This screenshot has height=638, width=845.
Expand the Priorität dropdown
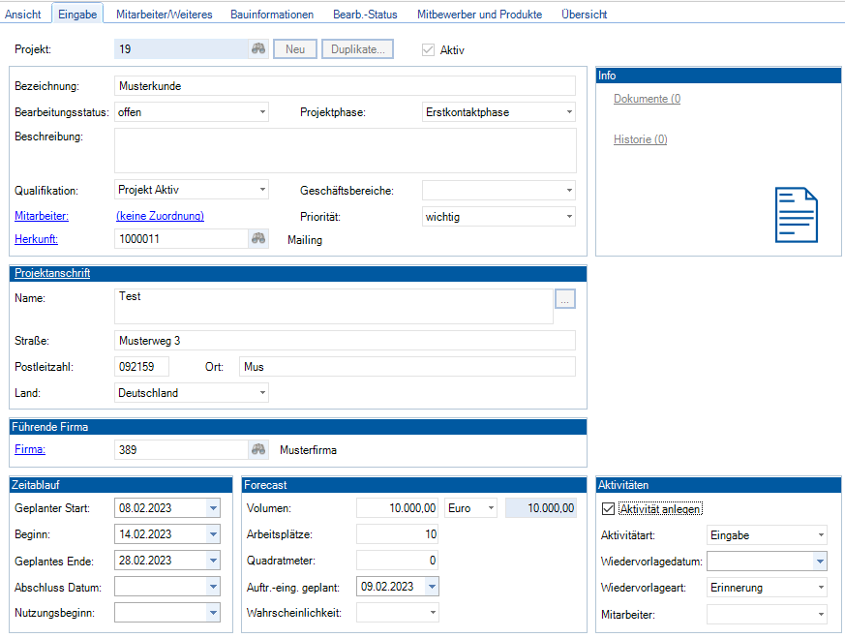[569, 217]
